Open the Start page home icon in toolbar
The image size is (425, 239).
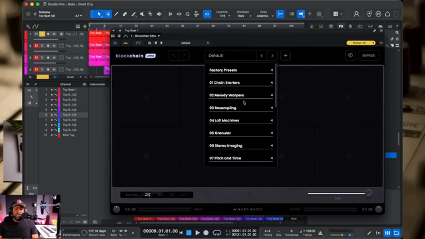click(388, 14)
